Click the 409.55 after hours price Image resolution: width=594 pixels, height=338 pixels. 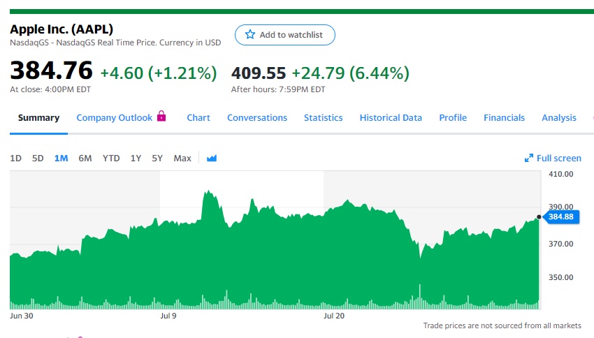(x=259, y=73)
